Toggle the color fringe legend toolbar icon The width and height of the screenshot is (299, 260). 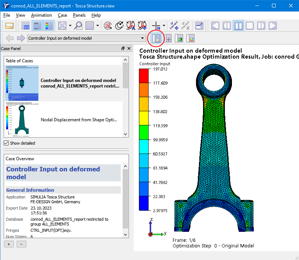49,26
